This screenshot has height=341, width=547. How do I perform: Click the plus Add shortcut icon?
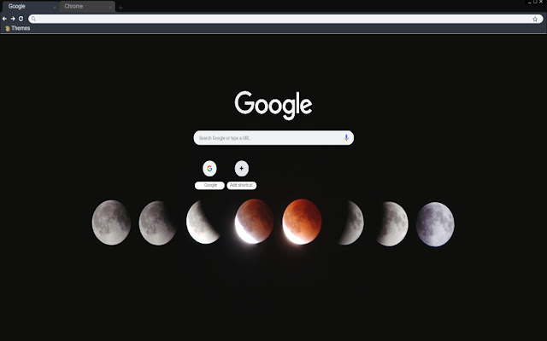click(x=241, y=169)
